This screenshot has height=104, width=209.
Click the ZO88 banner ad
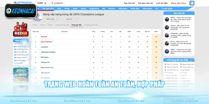(x=21, y=75)
